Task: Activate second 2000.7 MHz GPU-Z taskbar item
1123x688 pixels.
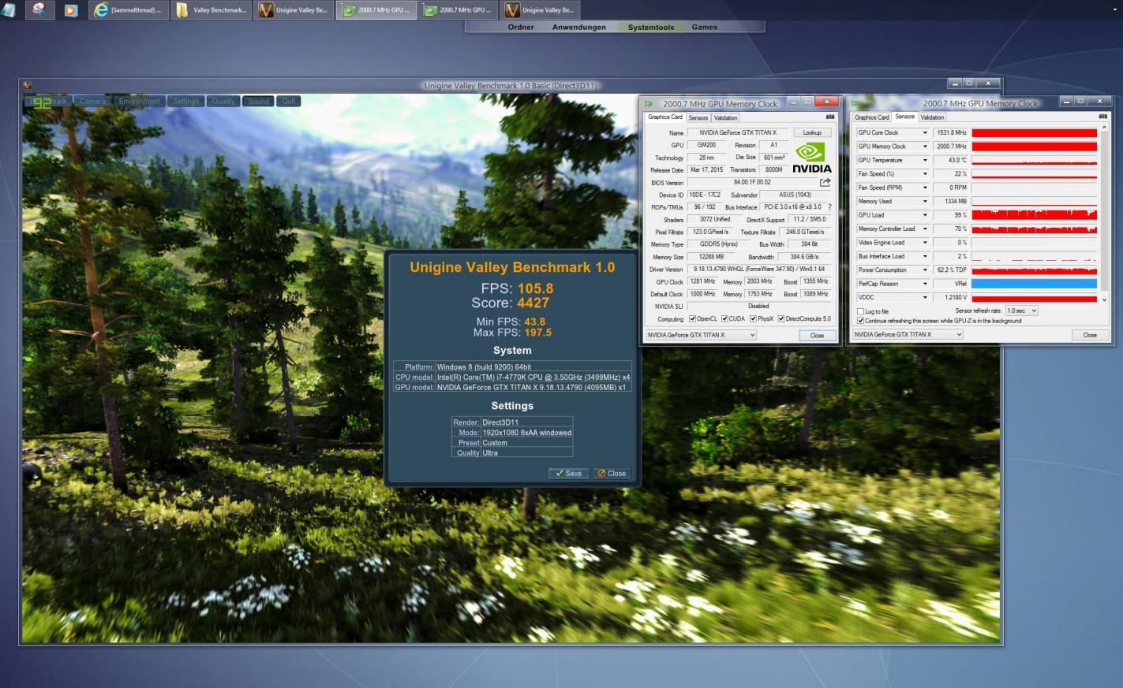Action: click(458, 10)
